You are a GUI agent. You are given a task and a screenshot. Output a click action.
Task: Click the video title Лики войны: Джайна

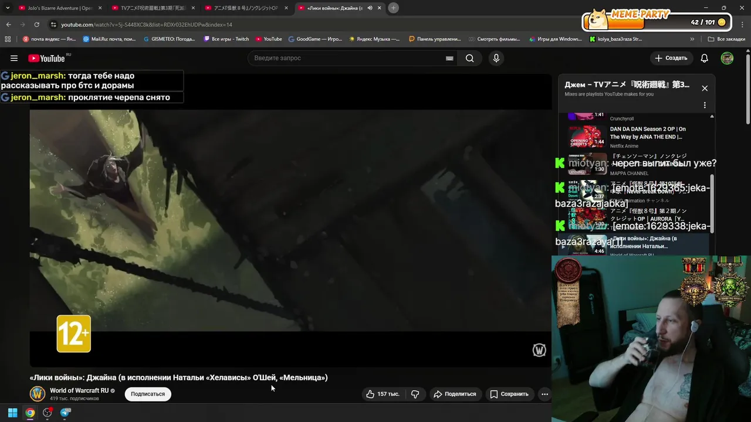179,377
